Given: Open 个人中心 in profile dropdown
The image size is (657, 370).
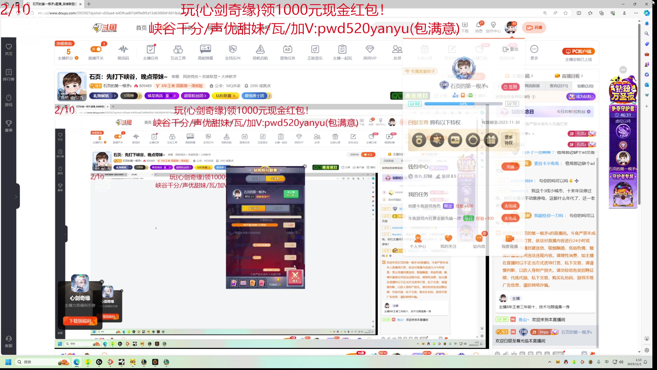Looking at the screenshot, I should point(418,242).
